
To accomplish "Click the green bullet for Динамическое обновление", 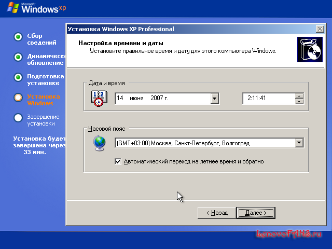I will [18, 57].
